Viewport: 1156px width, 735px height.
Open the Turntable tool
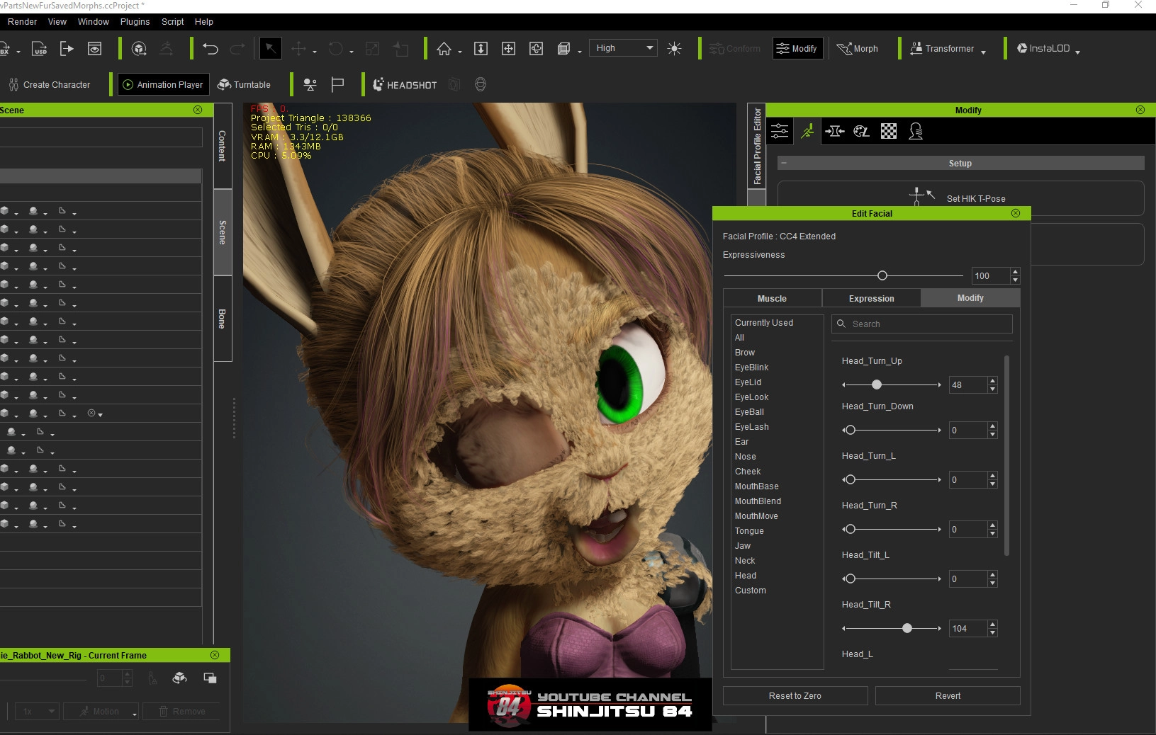[x=244, y=85]
